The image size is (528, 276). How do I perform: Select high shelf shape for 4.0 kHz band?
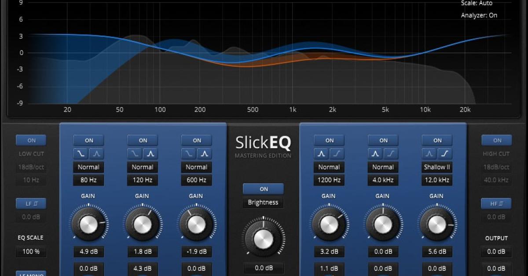(x=392, y=154)
